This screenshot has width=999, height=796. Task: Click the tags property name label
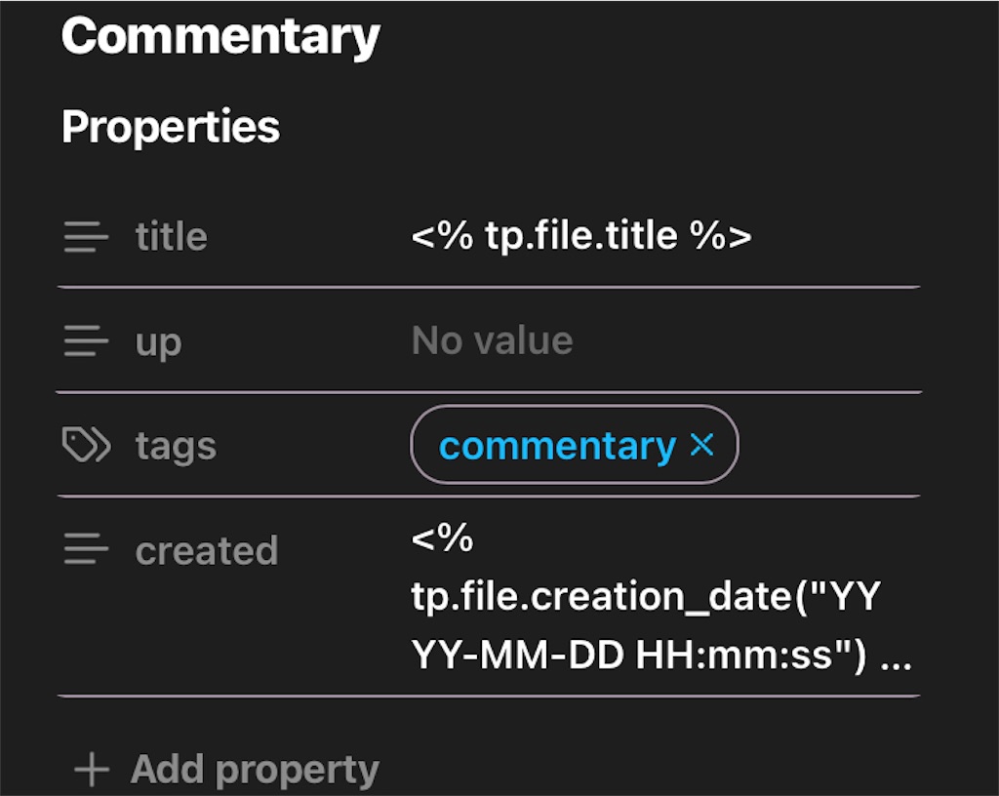[176, 446]
